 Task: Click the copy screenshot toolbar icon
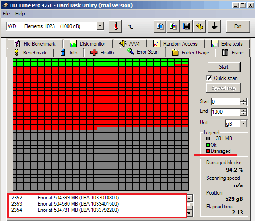(173, 26)
